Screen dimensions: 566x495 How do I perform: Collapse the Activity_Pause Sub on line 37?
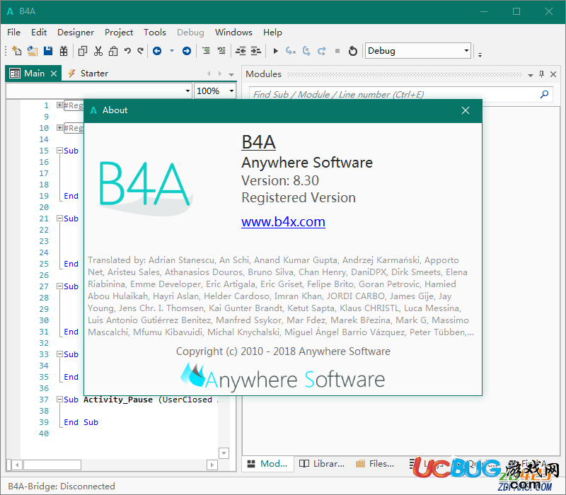tap(59, 400)
